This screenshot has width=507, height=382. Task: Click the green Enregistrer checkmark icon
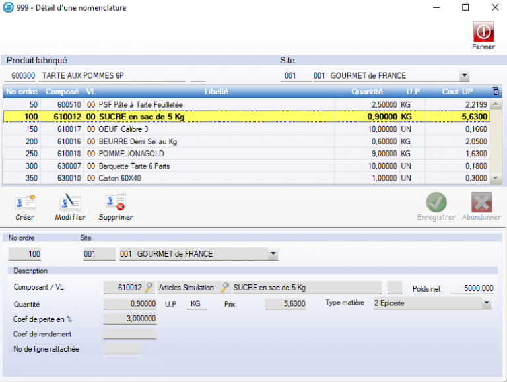[x=436, y=202]
